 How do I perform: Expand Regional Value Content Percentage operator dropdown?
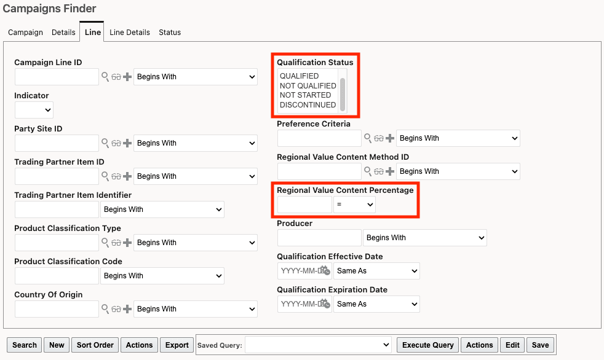(354, 205)
